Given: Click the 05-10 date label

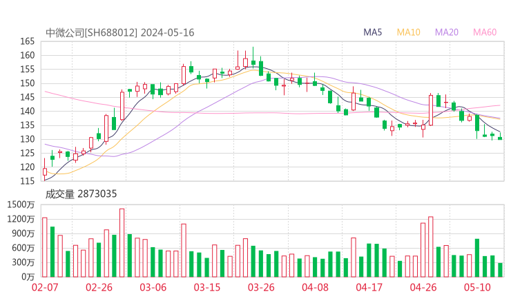Looking at the screenshot, I should (x=477, y=287).
